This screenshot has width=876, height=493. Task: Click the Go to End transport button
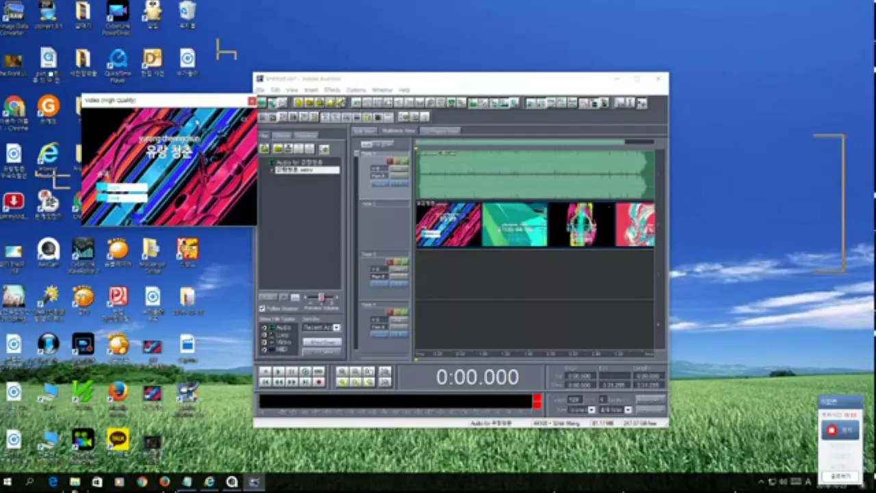305,382
